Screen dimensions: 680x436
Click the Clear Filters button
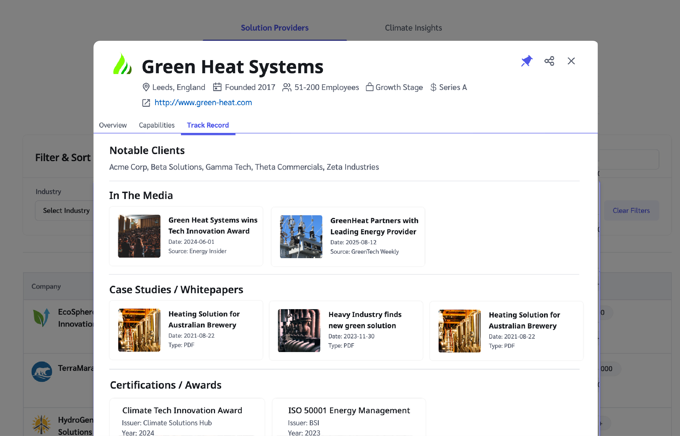[631, 210]
